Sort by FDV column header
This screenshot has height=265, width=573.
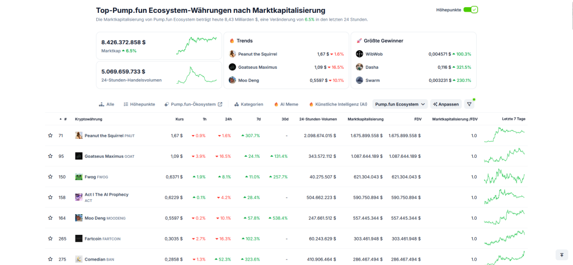[417, 119]
